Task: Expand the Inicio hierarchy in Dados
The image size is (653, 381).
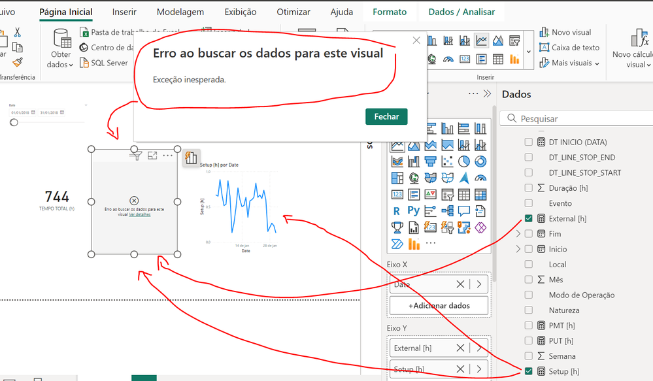Action: [x=518, y=249]
